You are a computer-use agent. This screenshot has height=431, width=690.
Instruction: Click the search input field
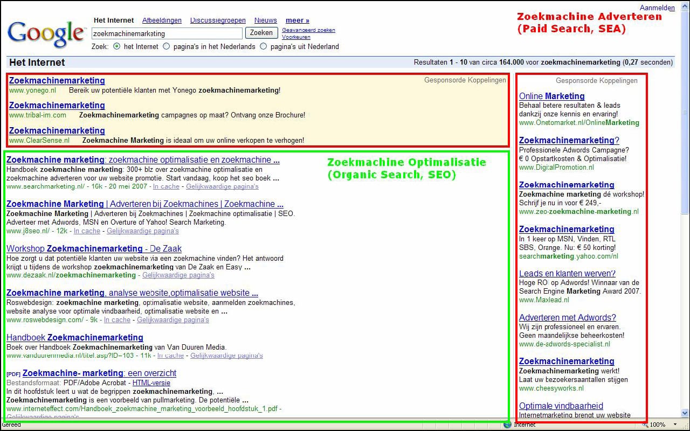(167, 33)
